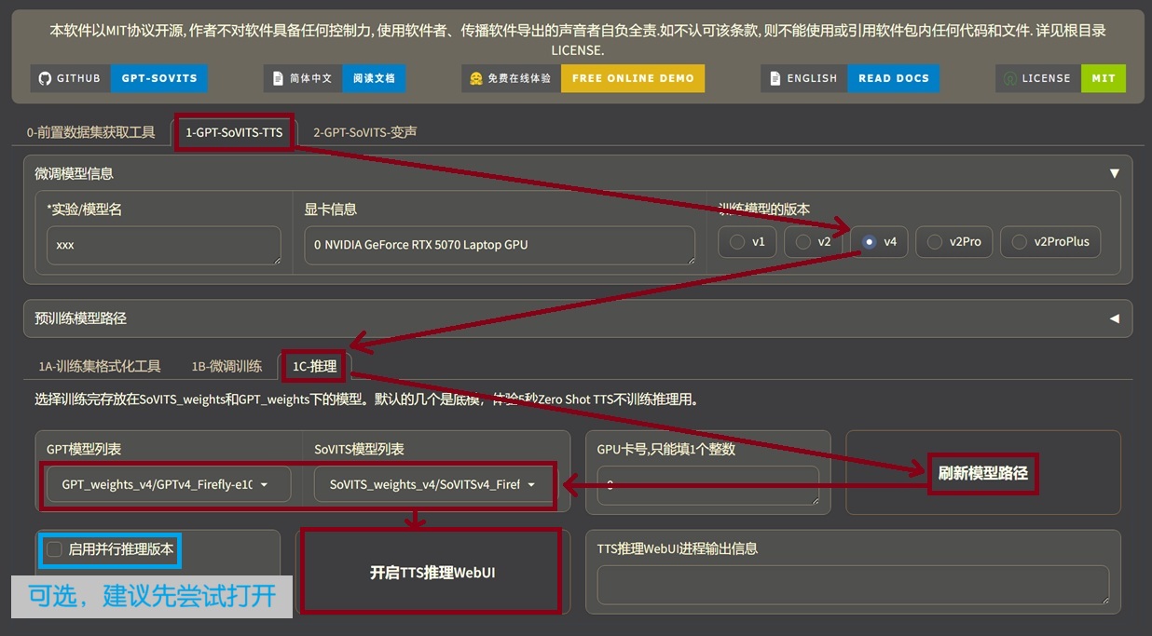Image resolution: width=1152 pixels, height=636 pixels.
Task: Expand the 预训练模型路径 section
Action: [1114, 318]
